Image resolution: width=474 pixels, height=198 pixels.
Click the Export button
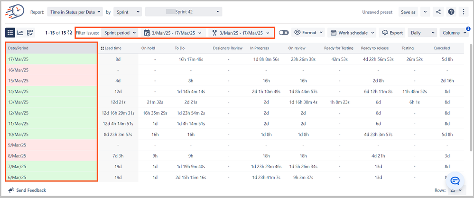(392, 33)
